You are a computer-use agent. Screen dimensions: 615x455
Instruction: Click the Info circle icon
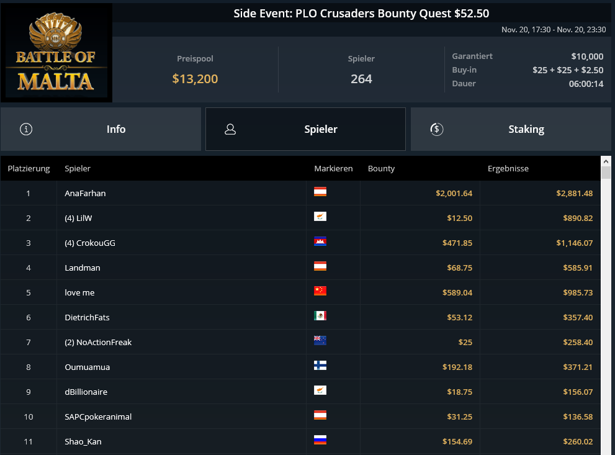[26, 129]
